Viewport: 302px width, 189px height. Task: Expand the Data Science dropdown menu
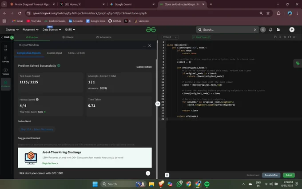[52, 29]
